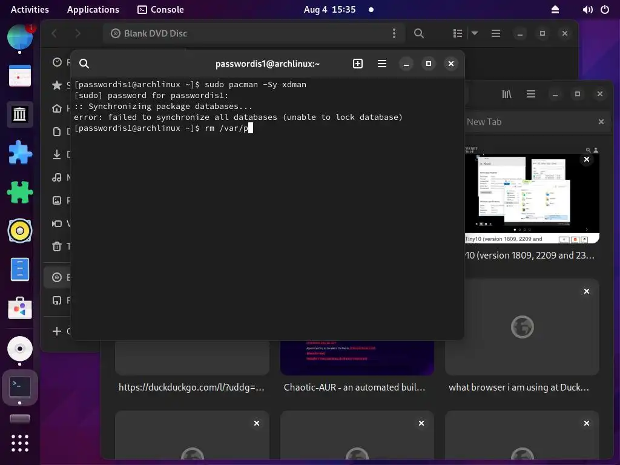Image resolution: width=620 pixels, height=465 pixels.
Task: Open Videos in Files sidebar
Action: tap(58, 223)
